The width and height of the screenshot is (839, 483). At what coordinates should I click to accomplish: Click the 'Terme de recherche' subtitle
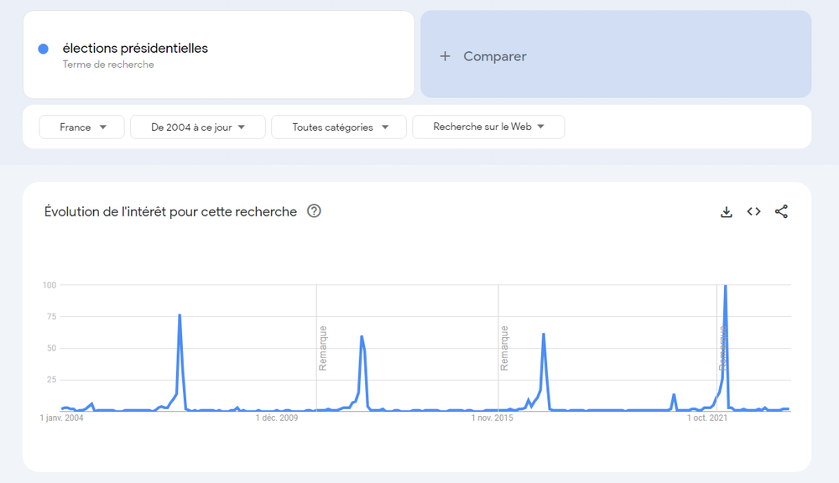point(108,65)
